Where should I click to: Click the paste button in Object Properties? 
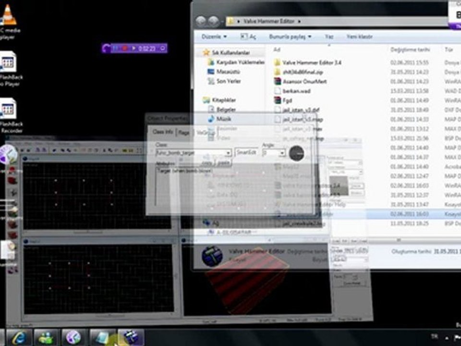[x=223, y=163]
